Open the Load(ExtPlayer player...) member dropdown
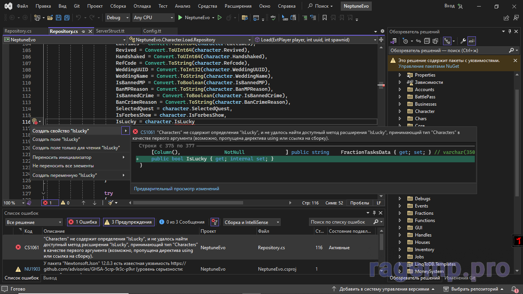523x294 pixels. (315, 40)
